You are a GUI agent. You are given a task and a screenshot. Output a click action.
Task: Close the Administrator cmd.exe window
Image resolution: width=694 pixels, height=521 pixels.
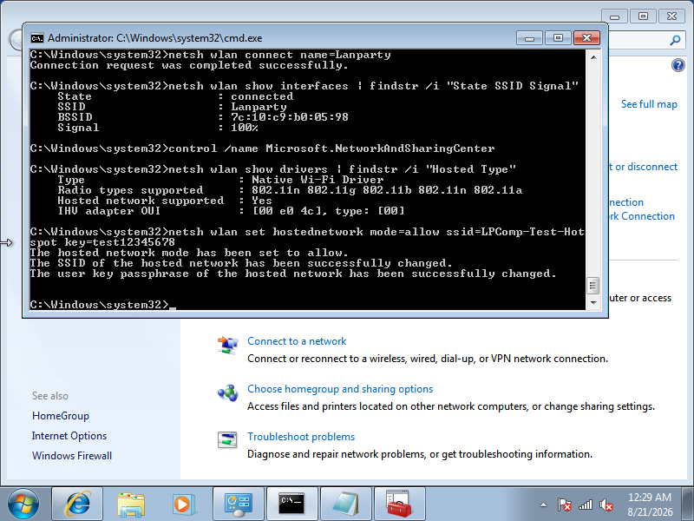coord(587,38)
